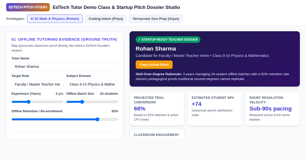The image size is (306, 160).
Task: Click Grassroots parent satisfaction index text
Action: pos(212,113)
